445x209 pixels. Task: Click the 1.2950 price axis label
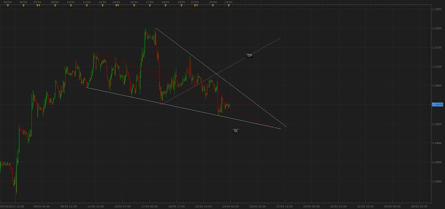[436, 124]
